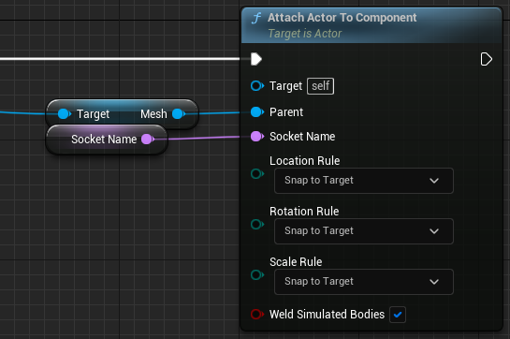This screenshot has height=339, width=510.
Task: Select the Socket Name variable node
Action: pos(107,140)
